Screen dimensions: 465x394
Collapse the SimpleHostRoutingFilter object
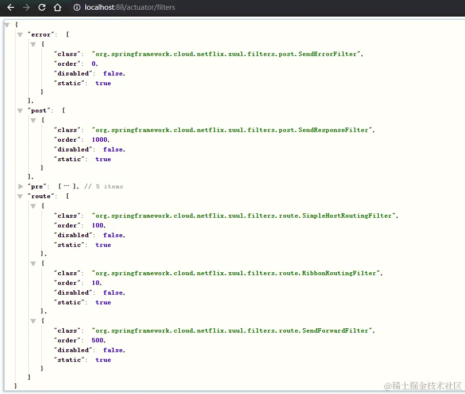pos(33,206)
